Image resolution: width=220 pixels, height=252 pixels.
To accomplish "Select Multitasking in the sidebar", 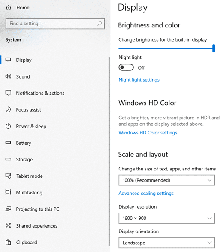I will [x=29, y=193].
